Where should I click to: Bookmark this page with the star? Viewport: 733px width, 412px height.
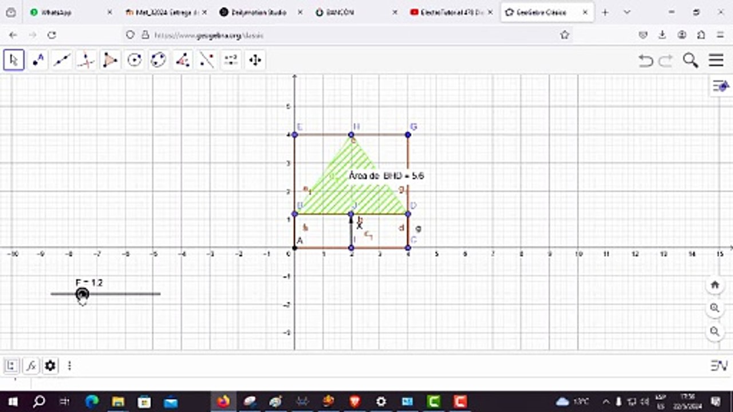(565, 35)
